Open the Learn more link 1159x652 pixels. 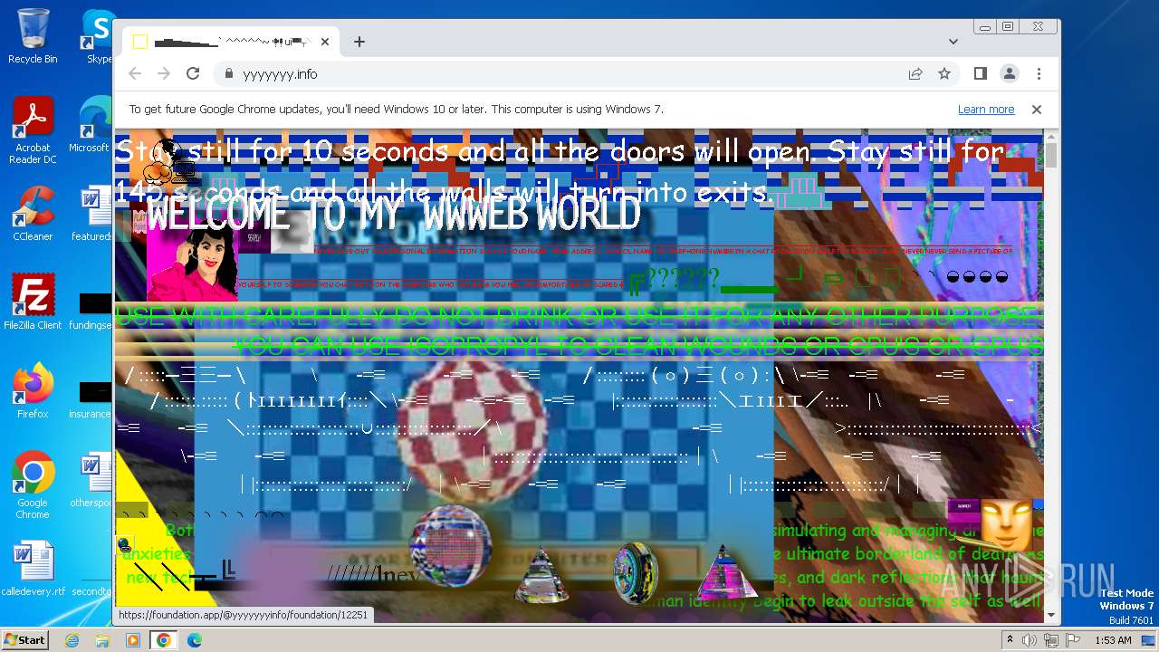pos(986,110)
